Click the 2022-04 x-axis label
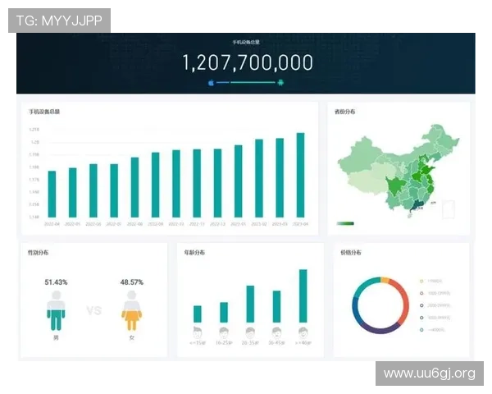Image resolution: width=492 pixels, height=394 pixels. (52, 224)
